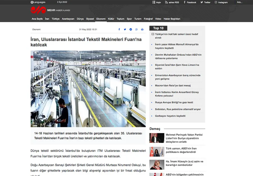
Task: Open Hz. İmam Hüseyin azim article link
Action: tap(184, 163)
